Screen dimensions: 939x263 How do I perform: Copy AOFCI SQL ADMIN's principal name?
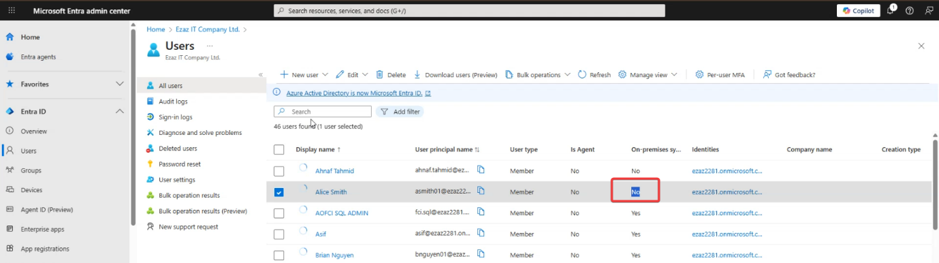(x=481, y=213)
